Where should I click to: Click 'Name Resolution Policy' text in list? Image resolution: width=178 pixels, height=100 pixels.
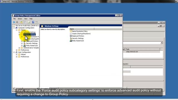80,31
